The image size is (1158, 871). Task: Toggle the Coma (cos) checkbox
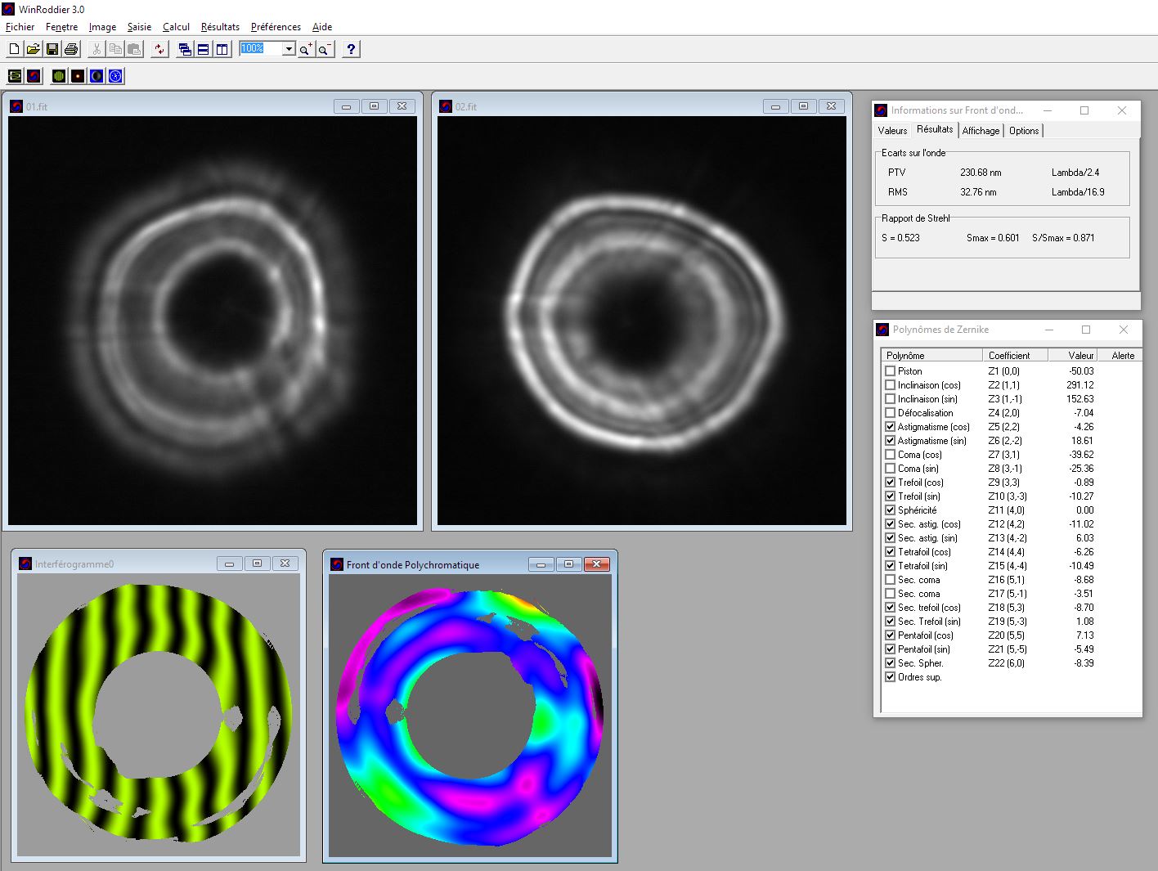pos(890,455)
